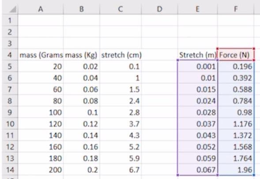Select empty cell A1
This screenshot has width=260, height=179.
[41, 20]
